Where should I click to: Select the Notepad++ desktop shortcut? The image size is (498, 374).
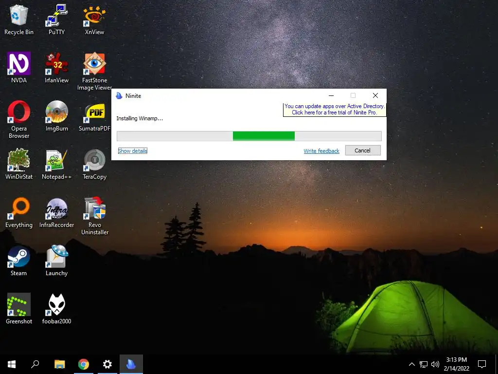[x=56, y=164]
